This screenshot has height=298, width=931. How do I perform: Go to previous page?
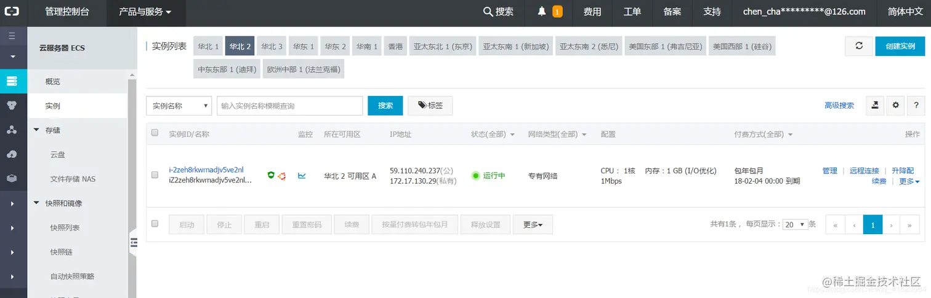854,225
